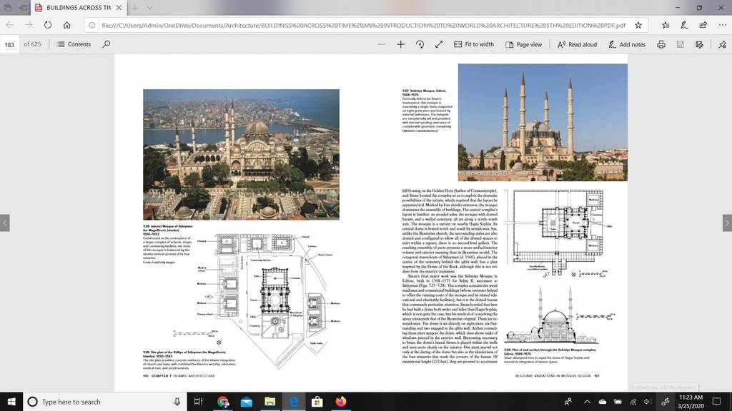
Task: Refresh the current page
Action: [x=48, y=25]
